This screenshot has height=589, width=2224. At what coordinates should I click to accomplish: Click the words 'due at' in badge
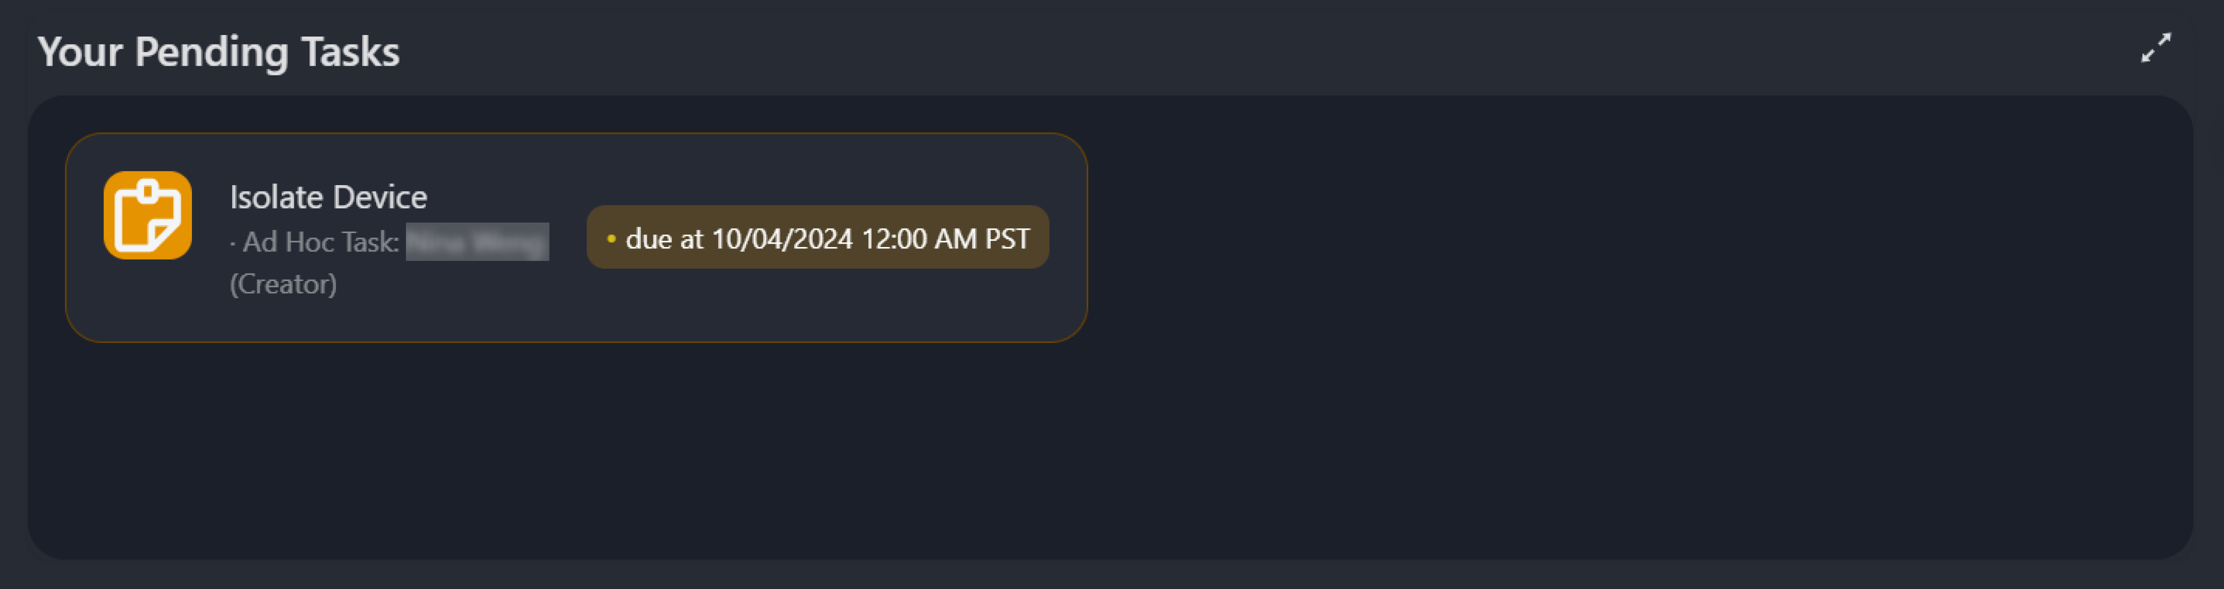[664, 238]
